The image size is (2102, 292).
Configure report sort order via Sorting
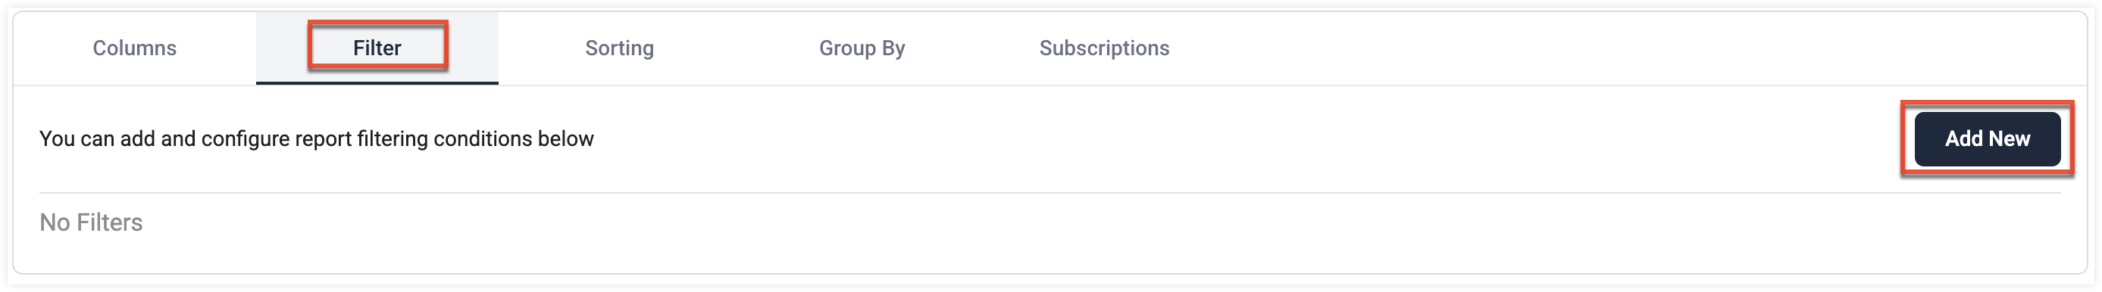click(619, 48)
